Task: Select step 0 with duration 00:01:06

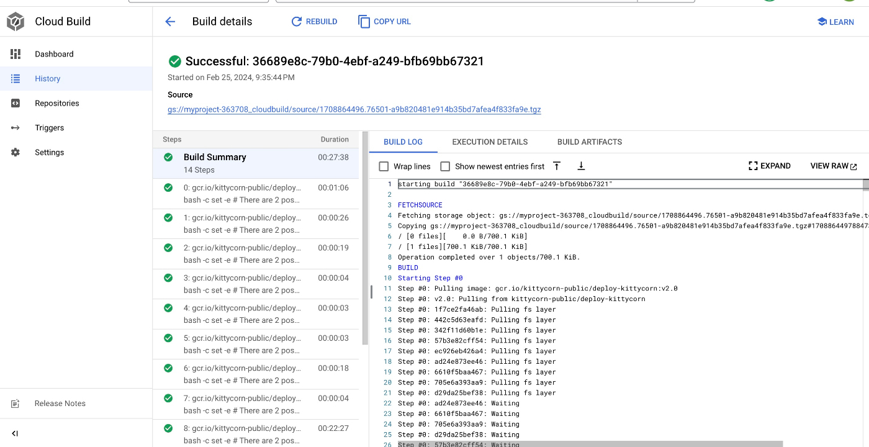Action: (256, 194)
